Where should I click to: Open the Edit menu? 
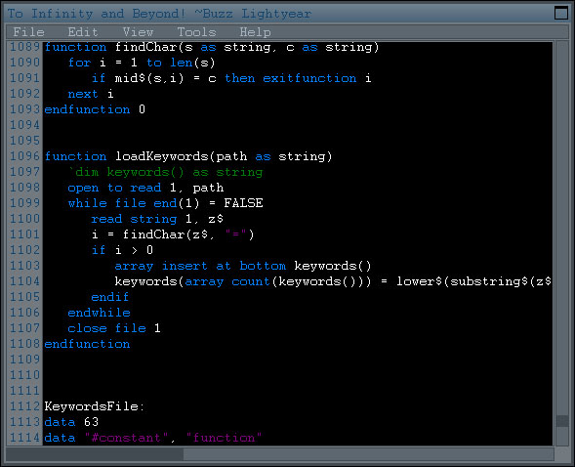(x=83, y=32)
